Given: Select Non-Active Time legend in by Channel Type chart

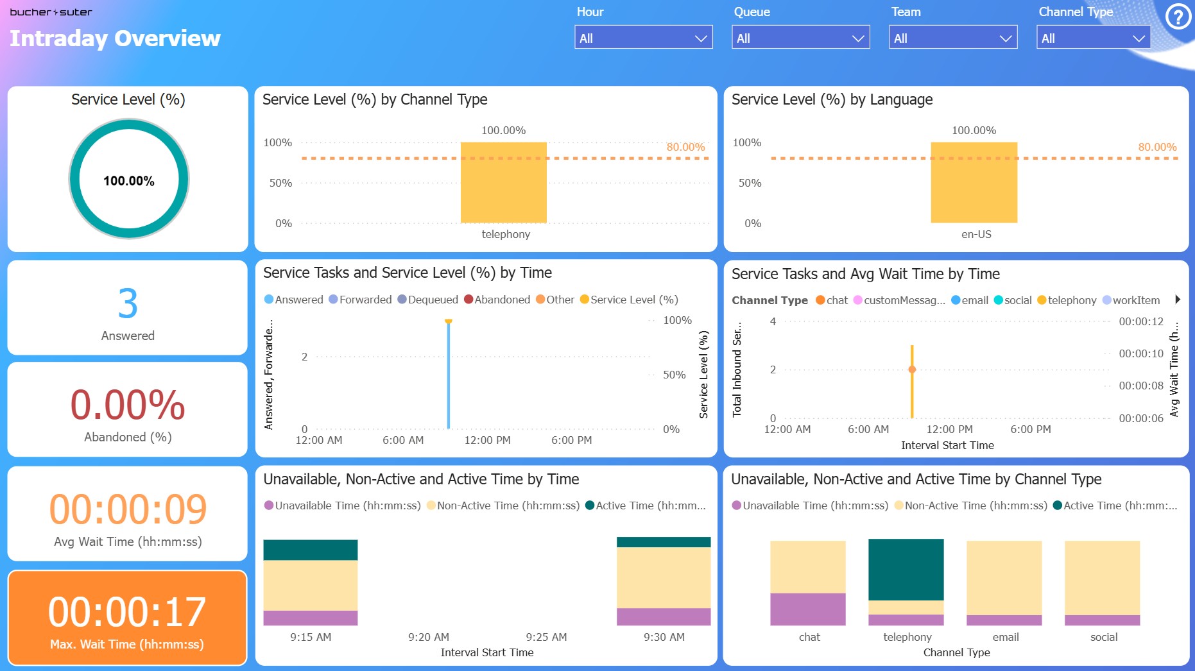Looking at the screenshot, I should (971, 505).
